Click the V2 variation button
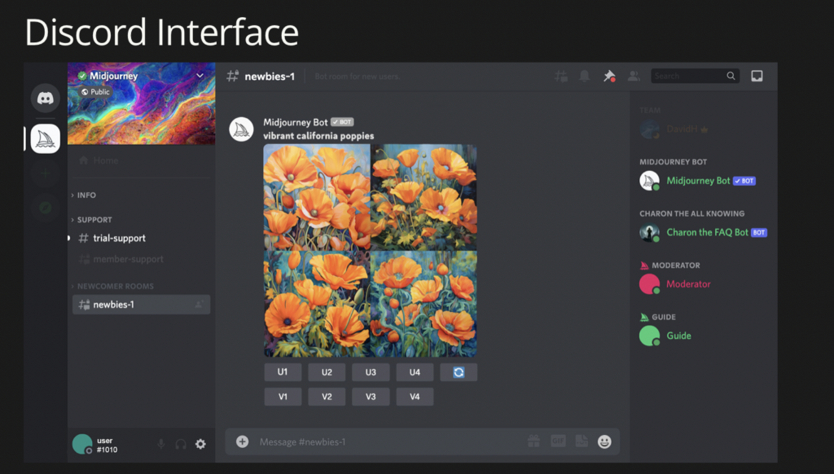 (x=327, y=397)
